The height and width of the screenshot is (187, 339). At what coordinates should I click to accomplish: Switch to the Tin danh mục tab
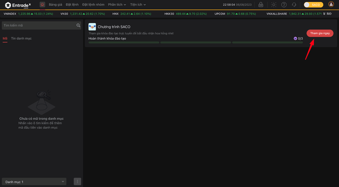point(21,38)
